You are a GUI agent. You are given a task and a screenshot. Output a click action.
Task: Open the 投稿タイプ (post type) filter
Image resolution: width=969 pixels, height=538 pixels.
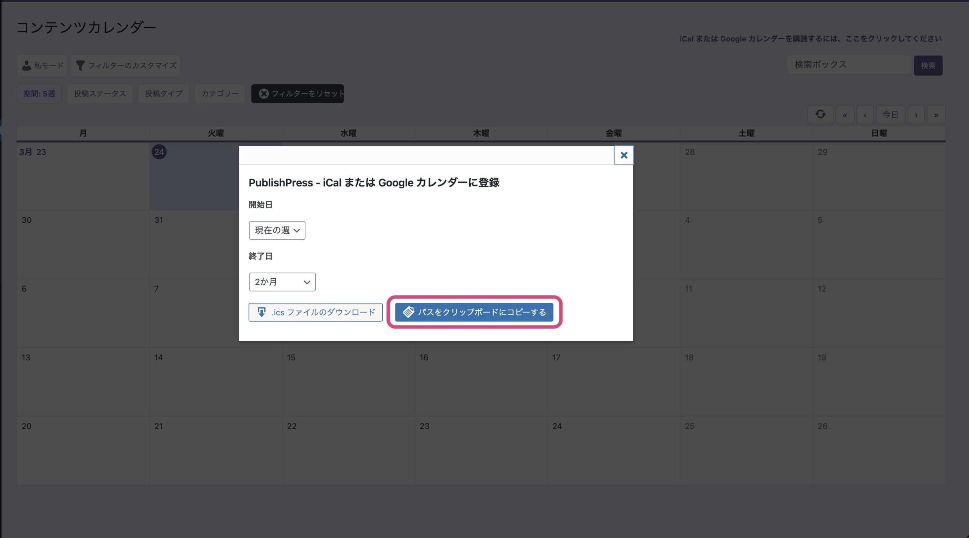pos(164,93)
